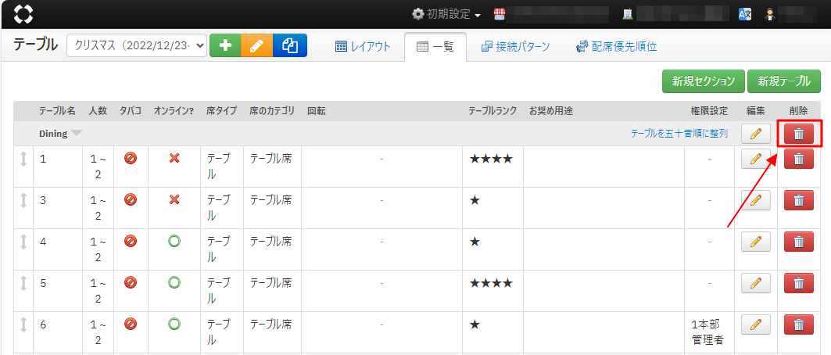
Task: Open the 接続パターン tab
Action: point(515,47)
